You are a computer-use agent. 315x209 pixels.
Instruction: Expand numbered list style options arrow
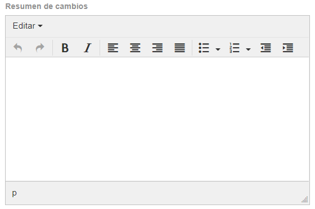tap(248, 49)
